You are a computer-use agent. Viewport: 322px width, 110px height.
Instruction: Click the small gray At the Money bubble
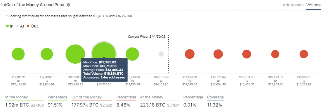pos(161,54)
